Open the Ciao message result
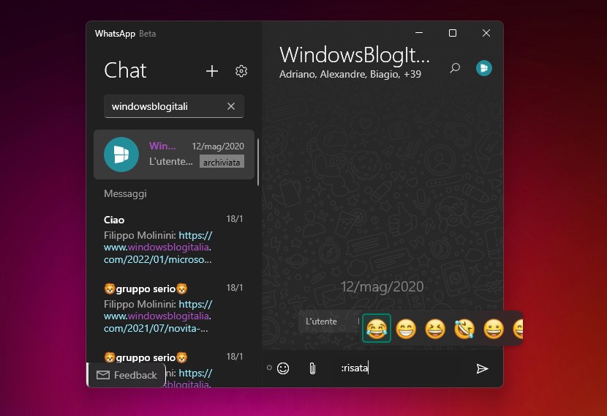 pos(174,240)
